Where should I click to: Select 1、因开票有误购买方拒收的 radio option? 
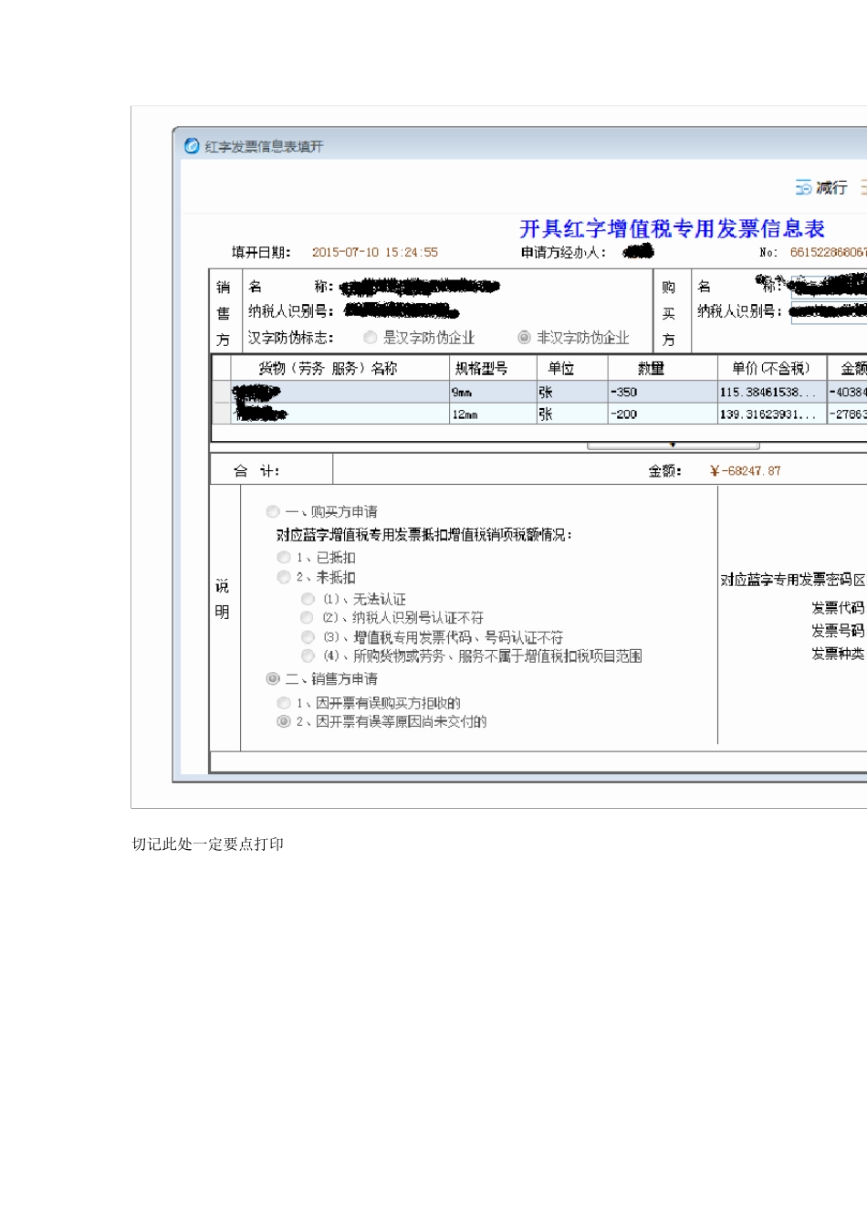click(284, 703)
